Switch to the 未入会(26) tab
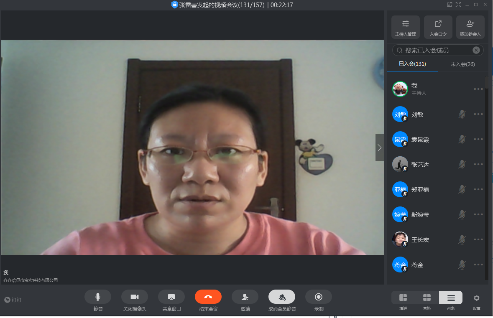 pos(462,64)
